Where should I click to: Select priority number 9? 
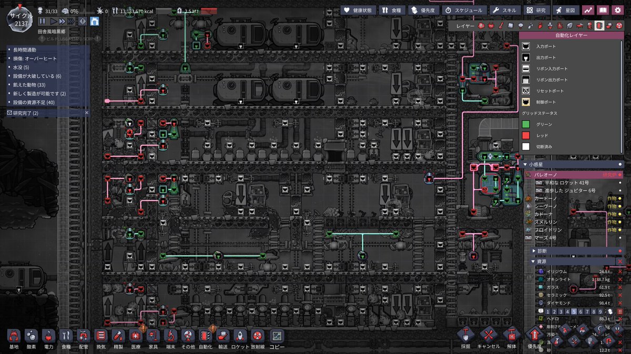pos(602,311)
